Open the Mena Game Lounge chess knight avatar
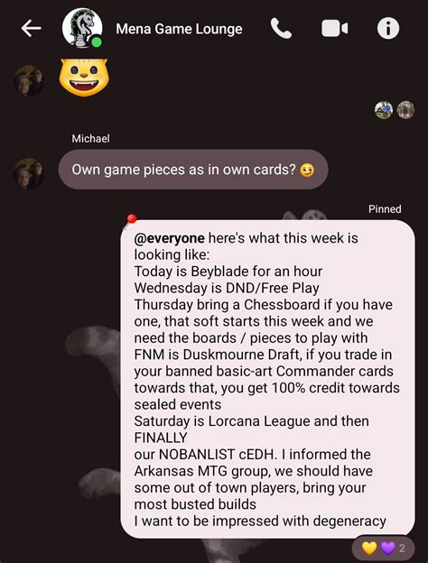Viewport: 428px width, 563px height. [82, 28]
